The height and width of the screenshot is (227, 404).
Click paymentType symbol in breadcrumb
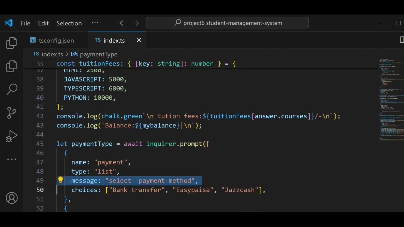pos(98,54)
